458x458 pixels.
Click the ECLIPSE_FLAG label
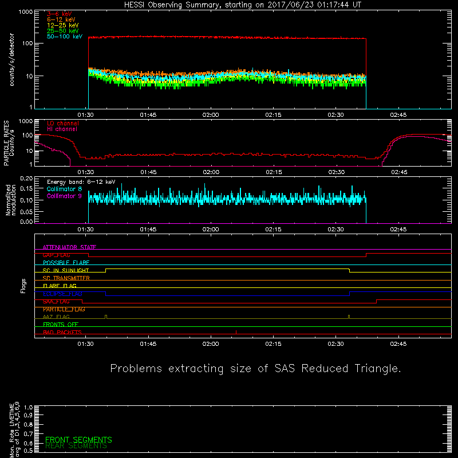coord(62,294)
